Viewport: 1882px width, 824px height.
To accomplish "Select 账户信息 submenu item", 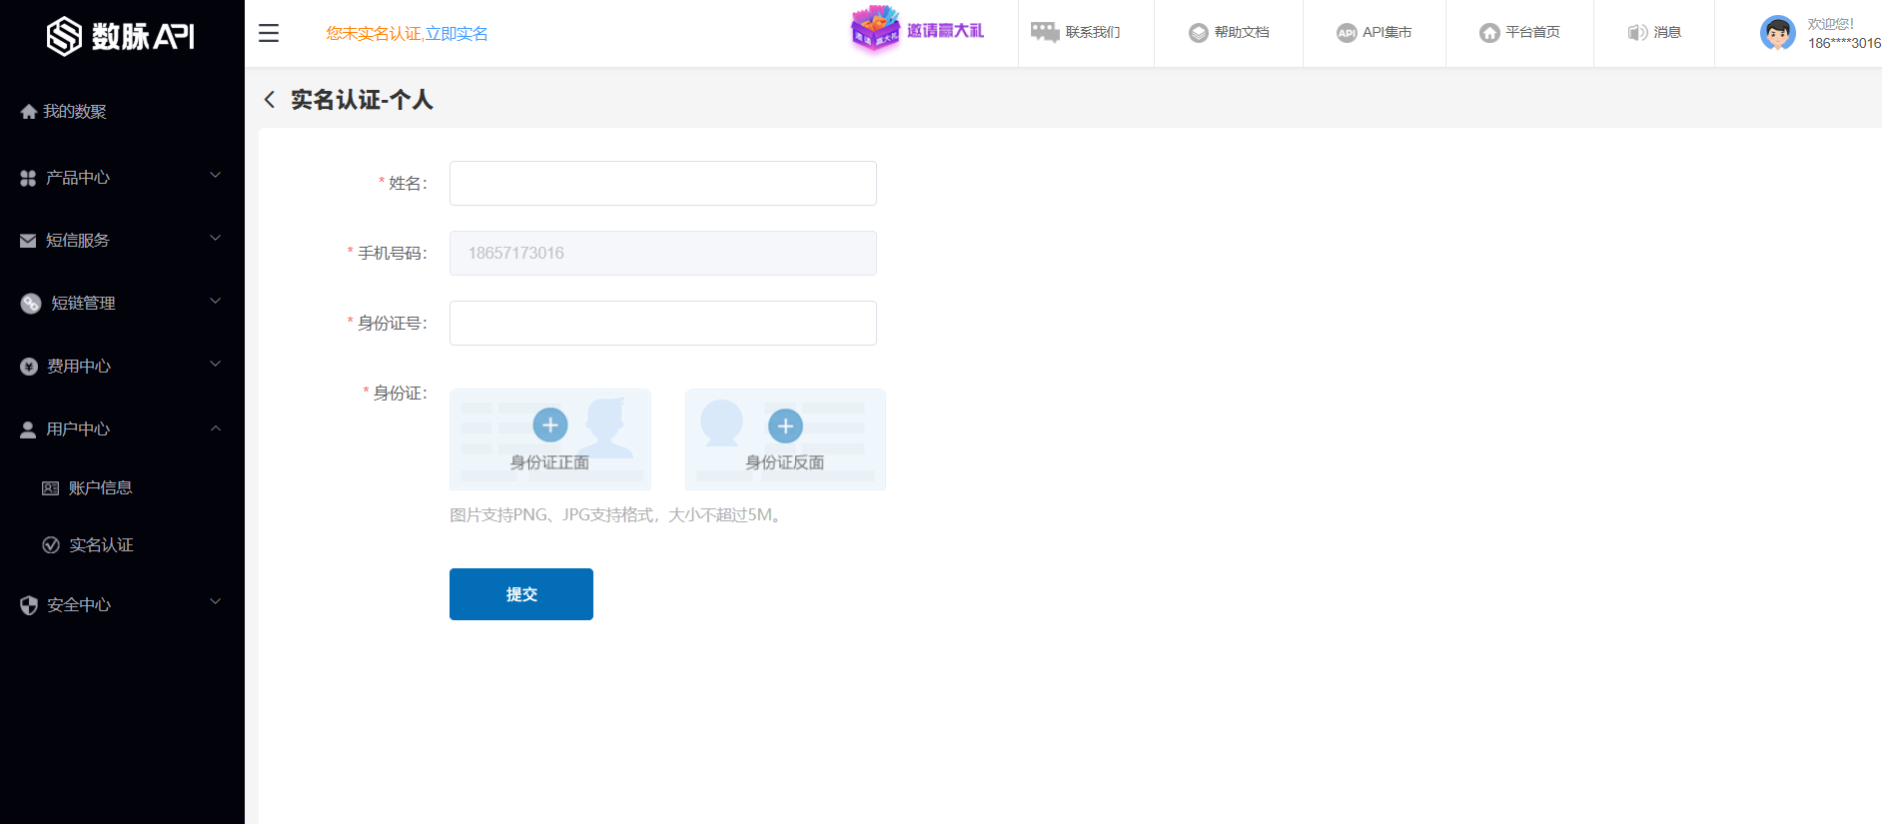I will 100,488.
